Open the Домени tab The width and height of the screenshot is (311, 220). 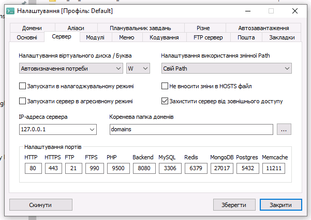coord(32,28)
